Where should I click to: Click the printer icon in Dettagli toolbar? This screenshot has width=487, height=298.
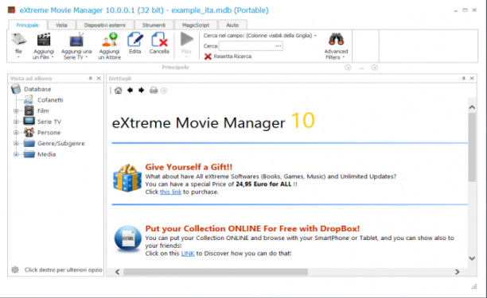click(x=154, y=91)
